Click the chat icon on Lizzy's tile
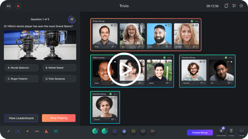Screen dimensions: 248x139 point(140,47)
